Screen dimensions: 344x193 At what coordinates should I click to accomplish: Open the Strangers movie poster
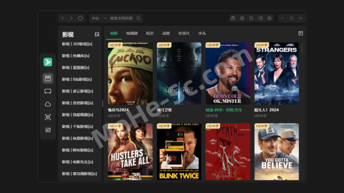pos(276,73)
